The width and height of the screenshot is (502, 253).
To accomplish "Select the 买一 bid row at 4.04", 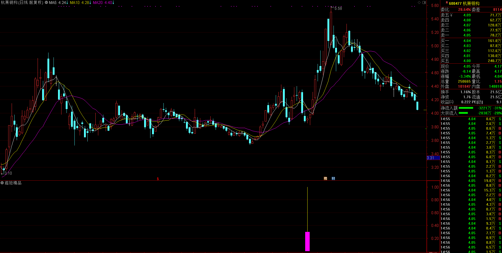I will point(471,41).
